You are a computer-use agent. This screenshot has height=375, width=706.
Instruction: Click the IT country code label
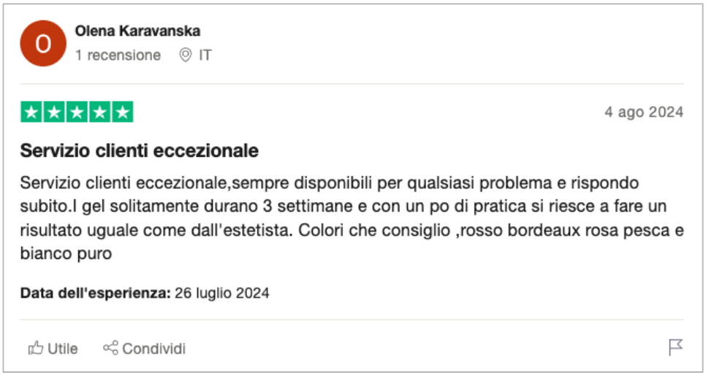[205, 55]
